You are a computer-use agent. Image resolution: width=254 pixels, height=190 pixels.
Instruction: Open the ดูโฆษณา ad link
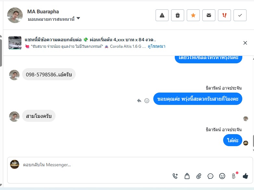[x=157, y=46]
